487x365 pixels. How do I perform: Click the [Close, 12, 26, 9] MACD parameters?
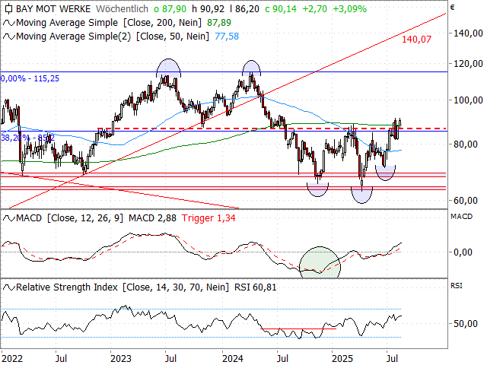point(84,218)
